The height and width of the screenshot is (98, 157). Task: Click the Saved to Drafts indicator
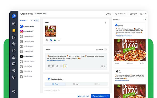[41, 14]
